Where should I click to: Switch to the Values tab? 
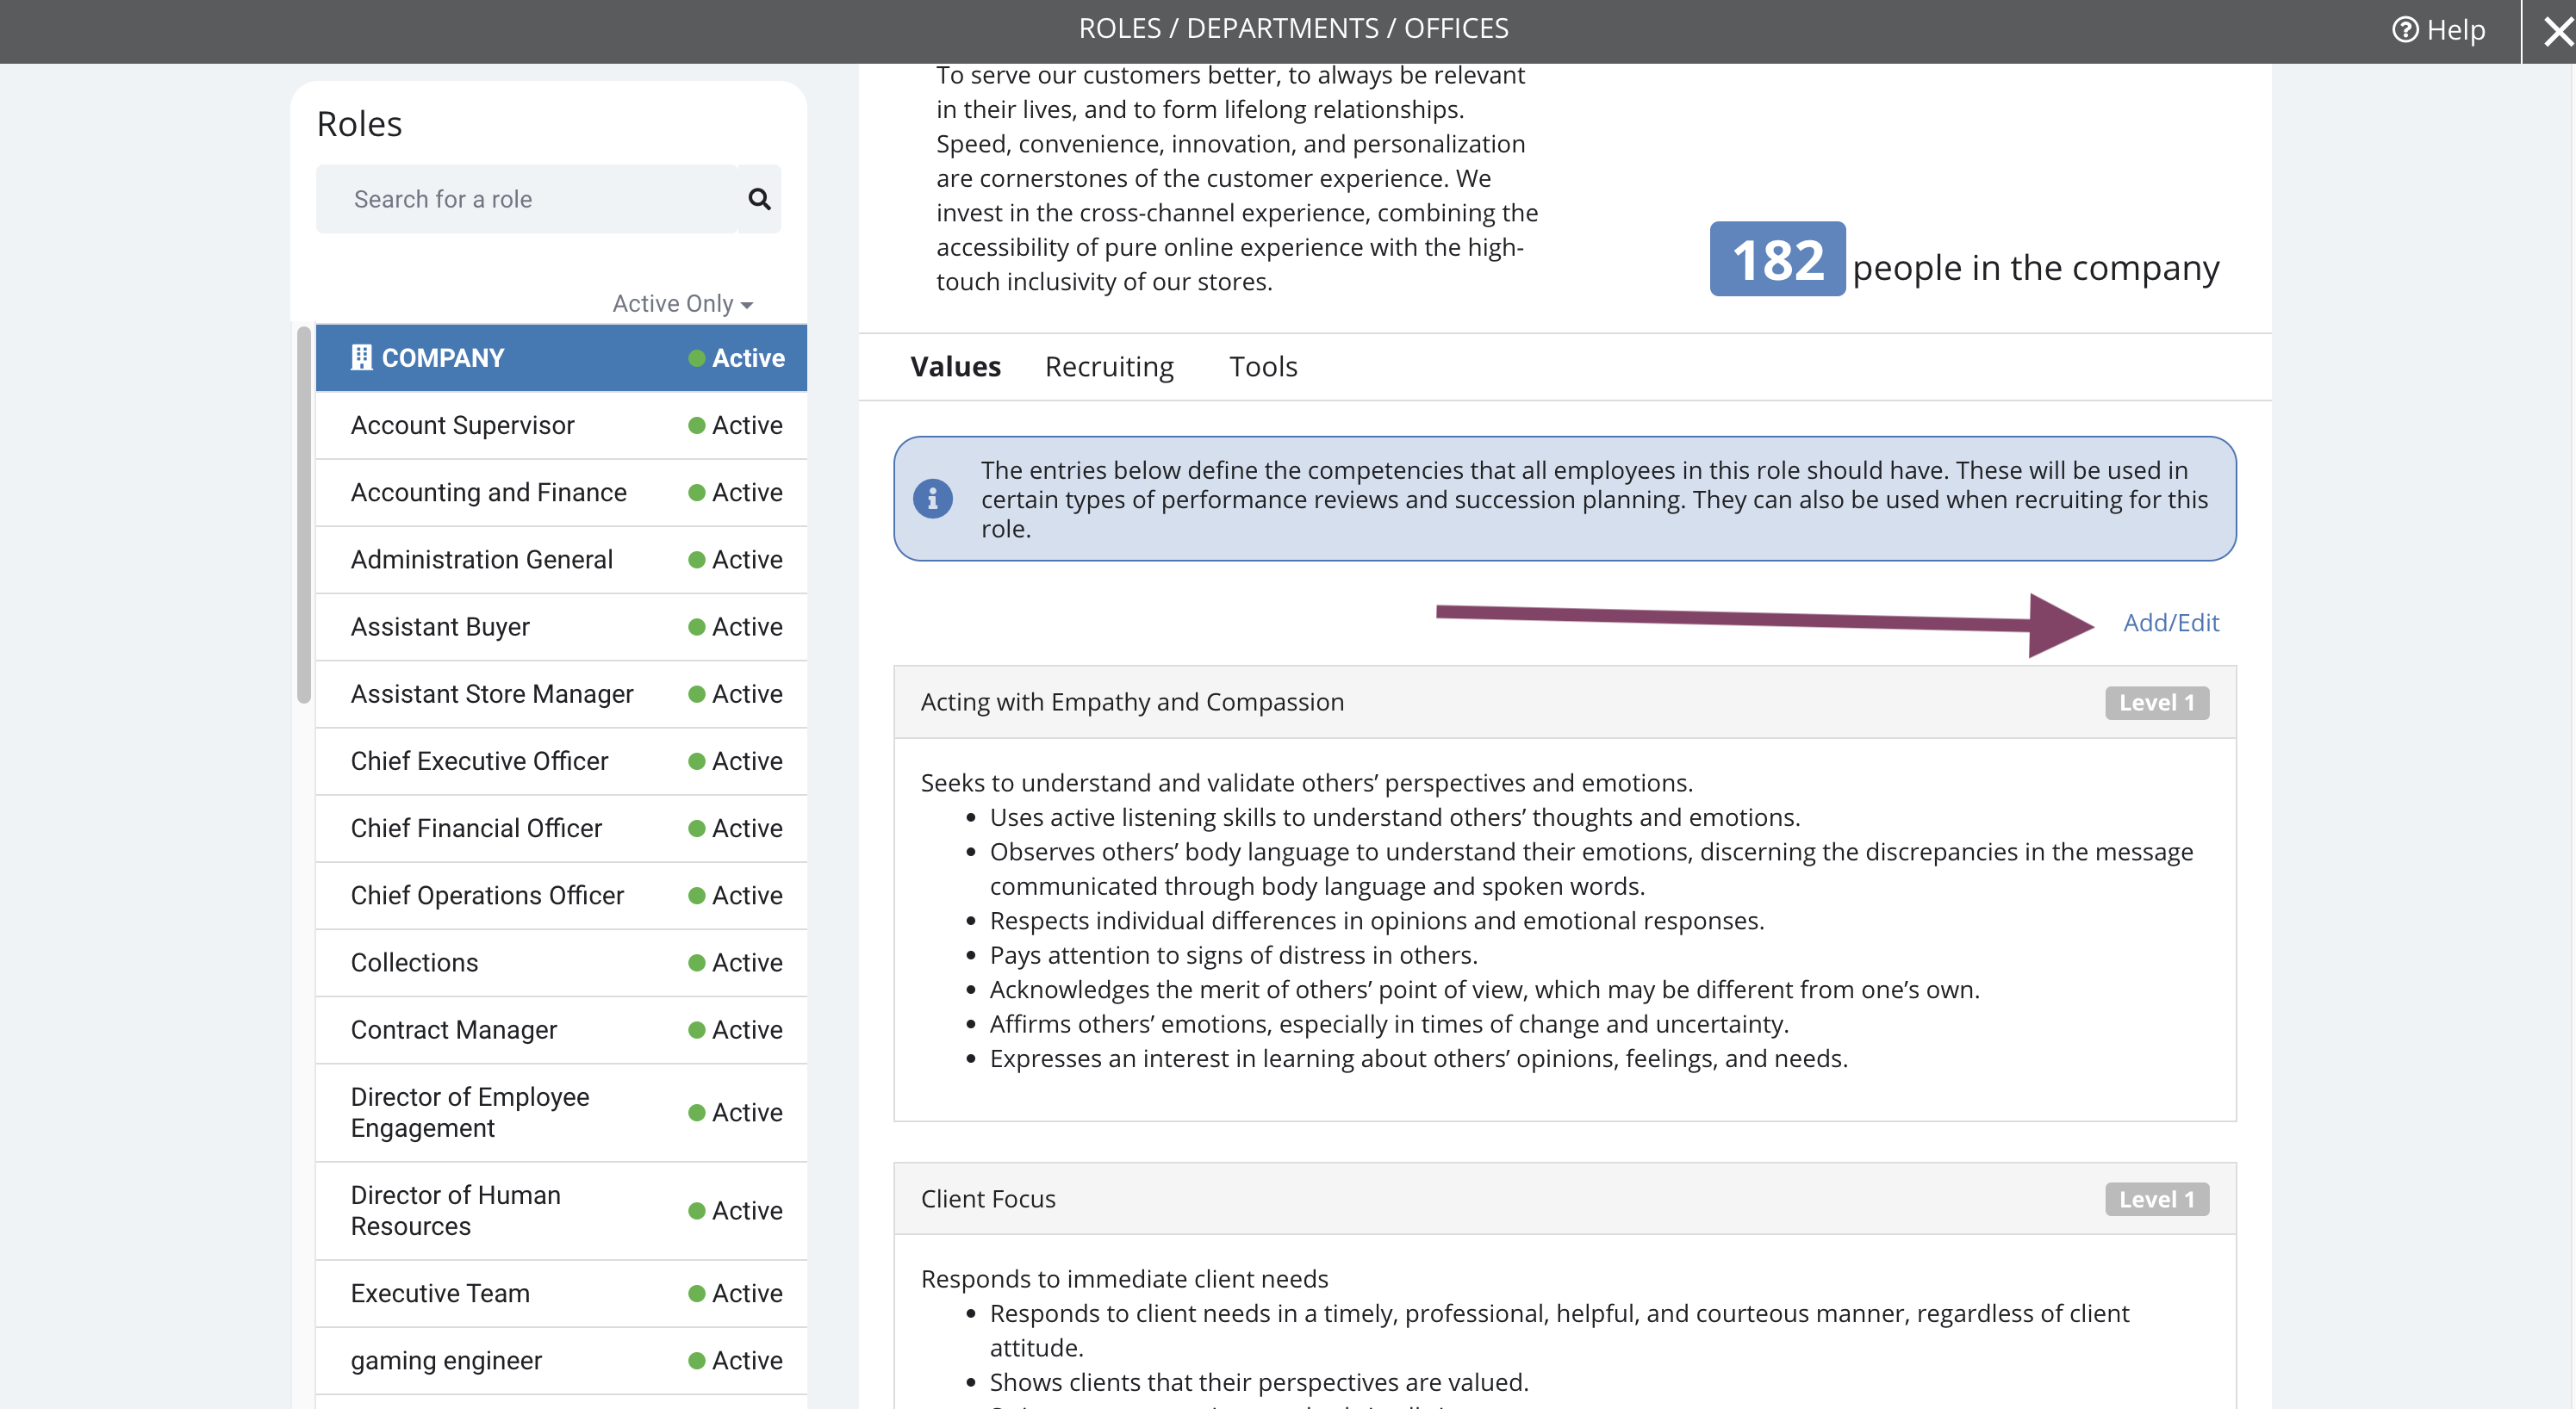click(x=955, y=366)
